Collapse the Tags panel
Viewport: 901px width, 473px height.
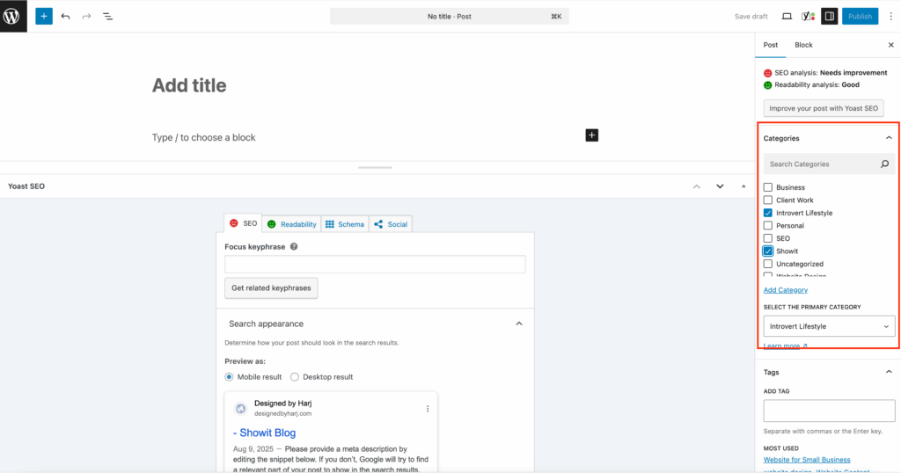click(889, 372)
